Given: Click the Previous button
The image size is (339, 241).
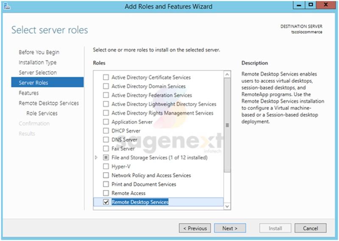Looking at the screenshot, I should 195,228.
